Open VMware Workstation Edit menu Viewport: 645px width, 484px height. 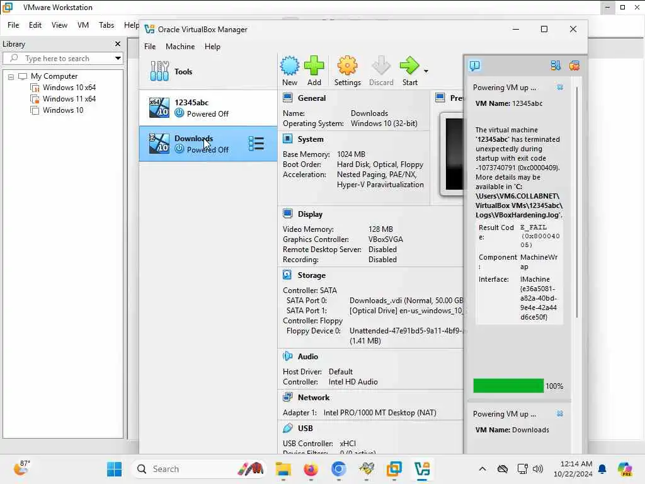[35, 25]
